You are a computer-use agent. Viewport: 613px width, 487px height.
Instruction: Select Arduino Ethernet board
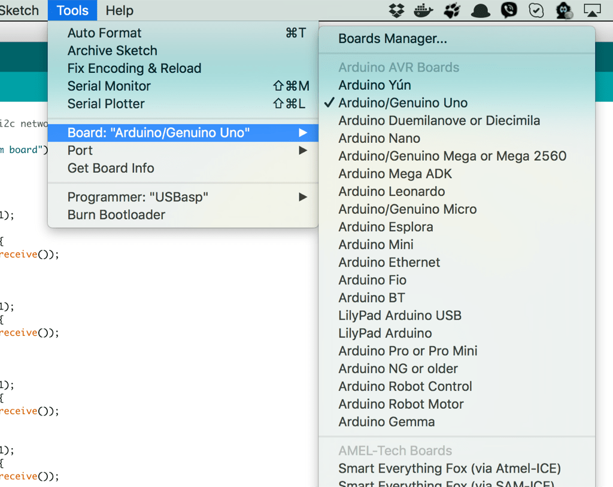457,262
